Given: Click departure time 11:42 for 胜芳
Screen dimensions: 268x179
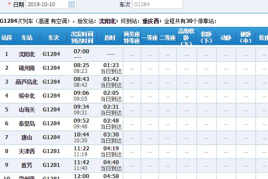Looking at the screenshot, I should (x=81, y=162).
